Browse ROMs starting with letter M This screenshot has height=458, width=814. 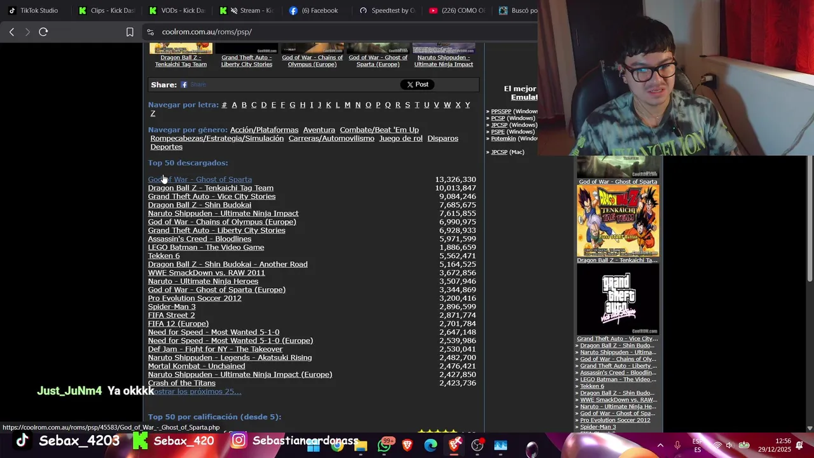pyautogui.click(x=347, y=105)
